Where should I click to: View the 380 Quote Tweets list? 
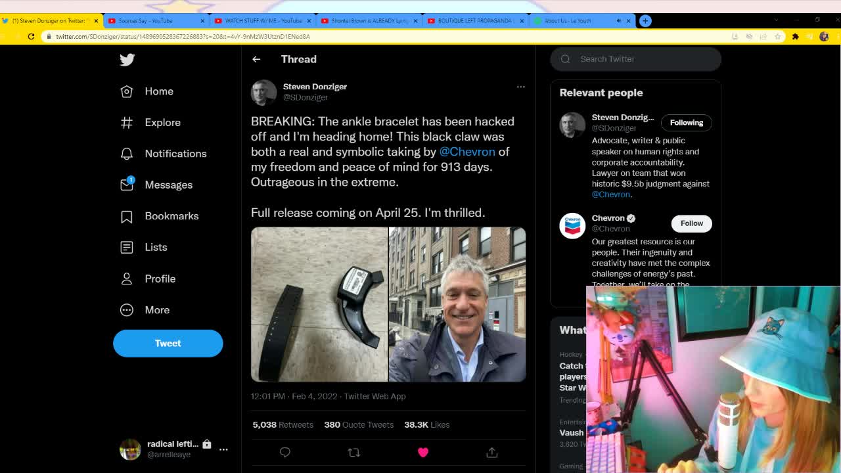coord(359,424)
